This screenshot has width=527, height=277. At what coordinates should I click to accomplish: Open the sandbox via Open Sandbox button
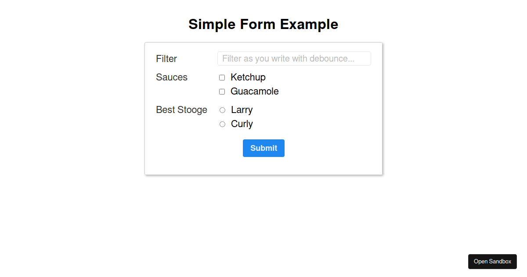492,262
